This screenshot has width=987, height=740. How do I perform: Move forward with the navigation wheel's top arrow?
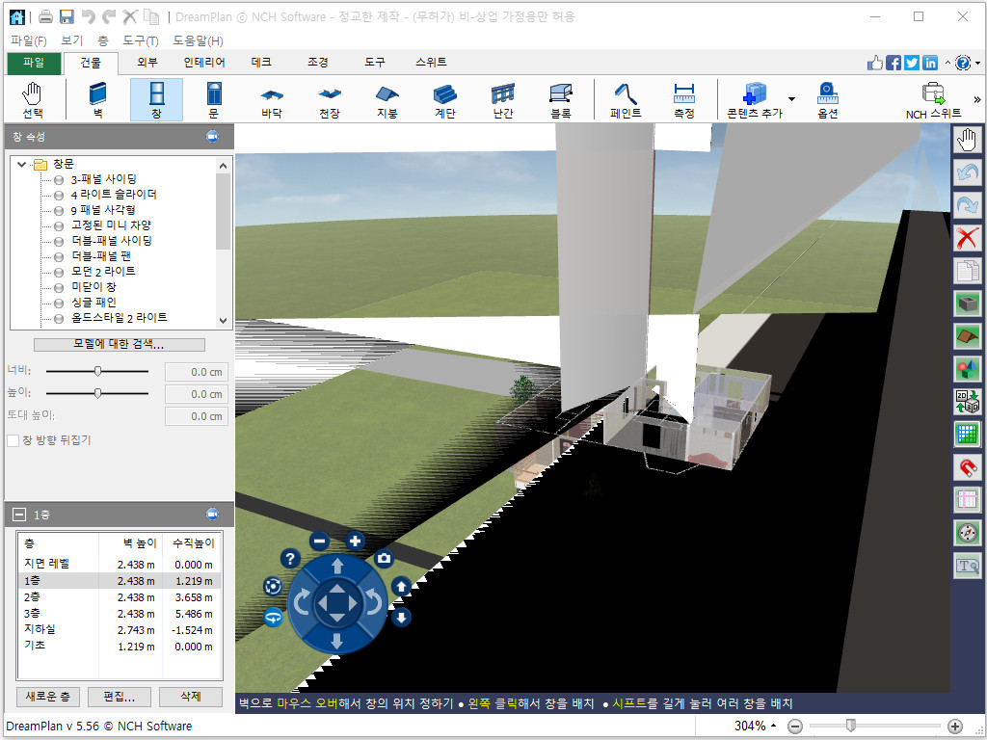point(337,567)
